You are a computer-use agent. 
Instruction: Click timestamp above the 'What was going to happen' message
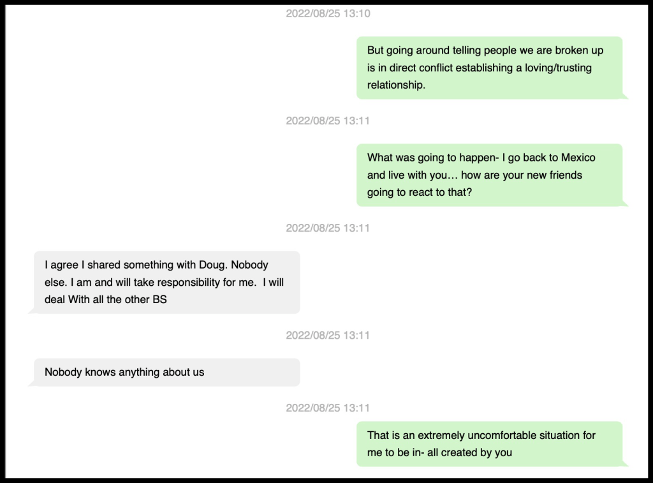pyautogui.click(x=327, y=121)
